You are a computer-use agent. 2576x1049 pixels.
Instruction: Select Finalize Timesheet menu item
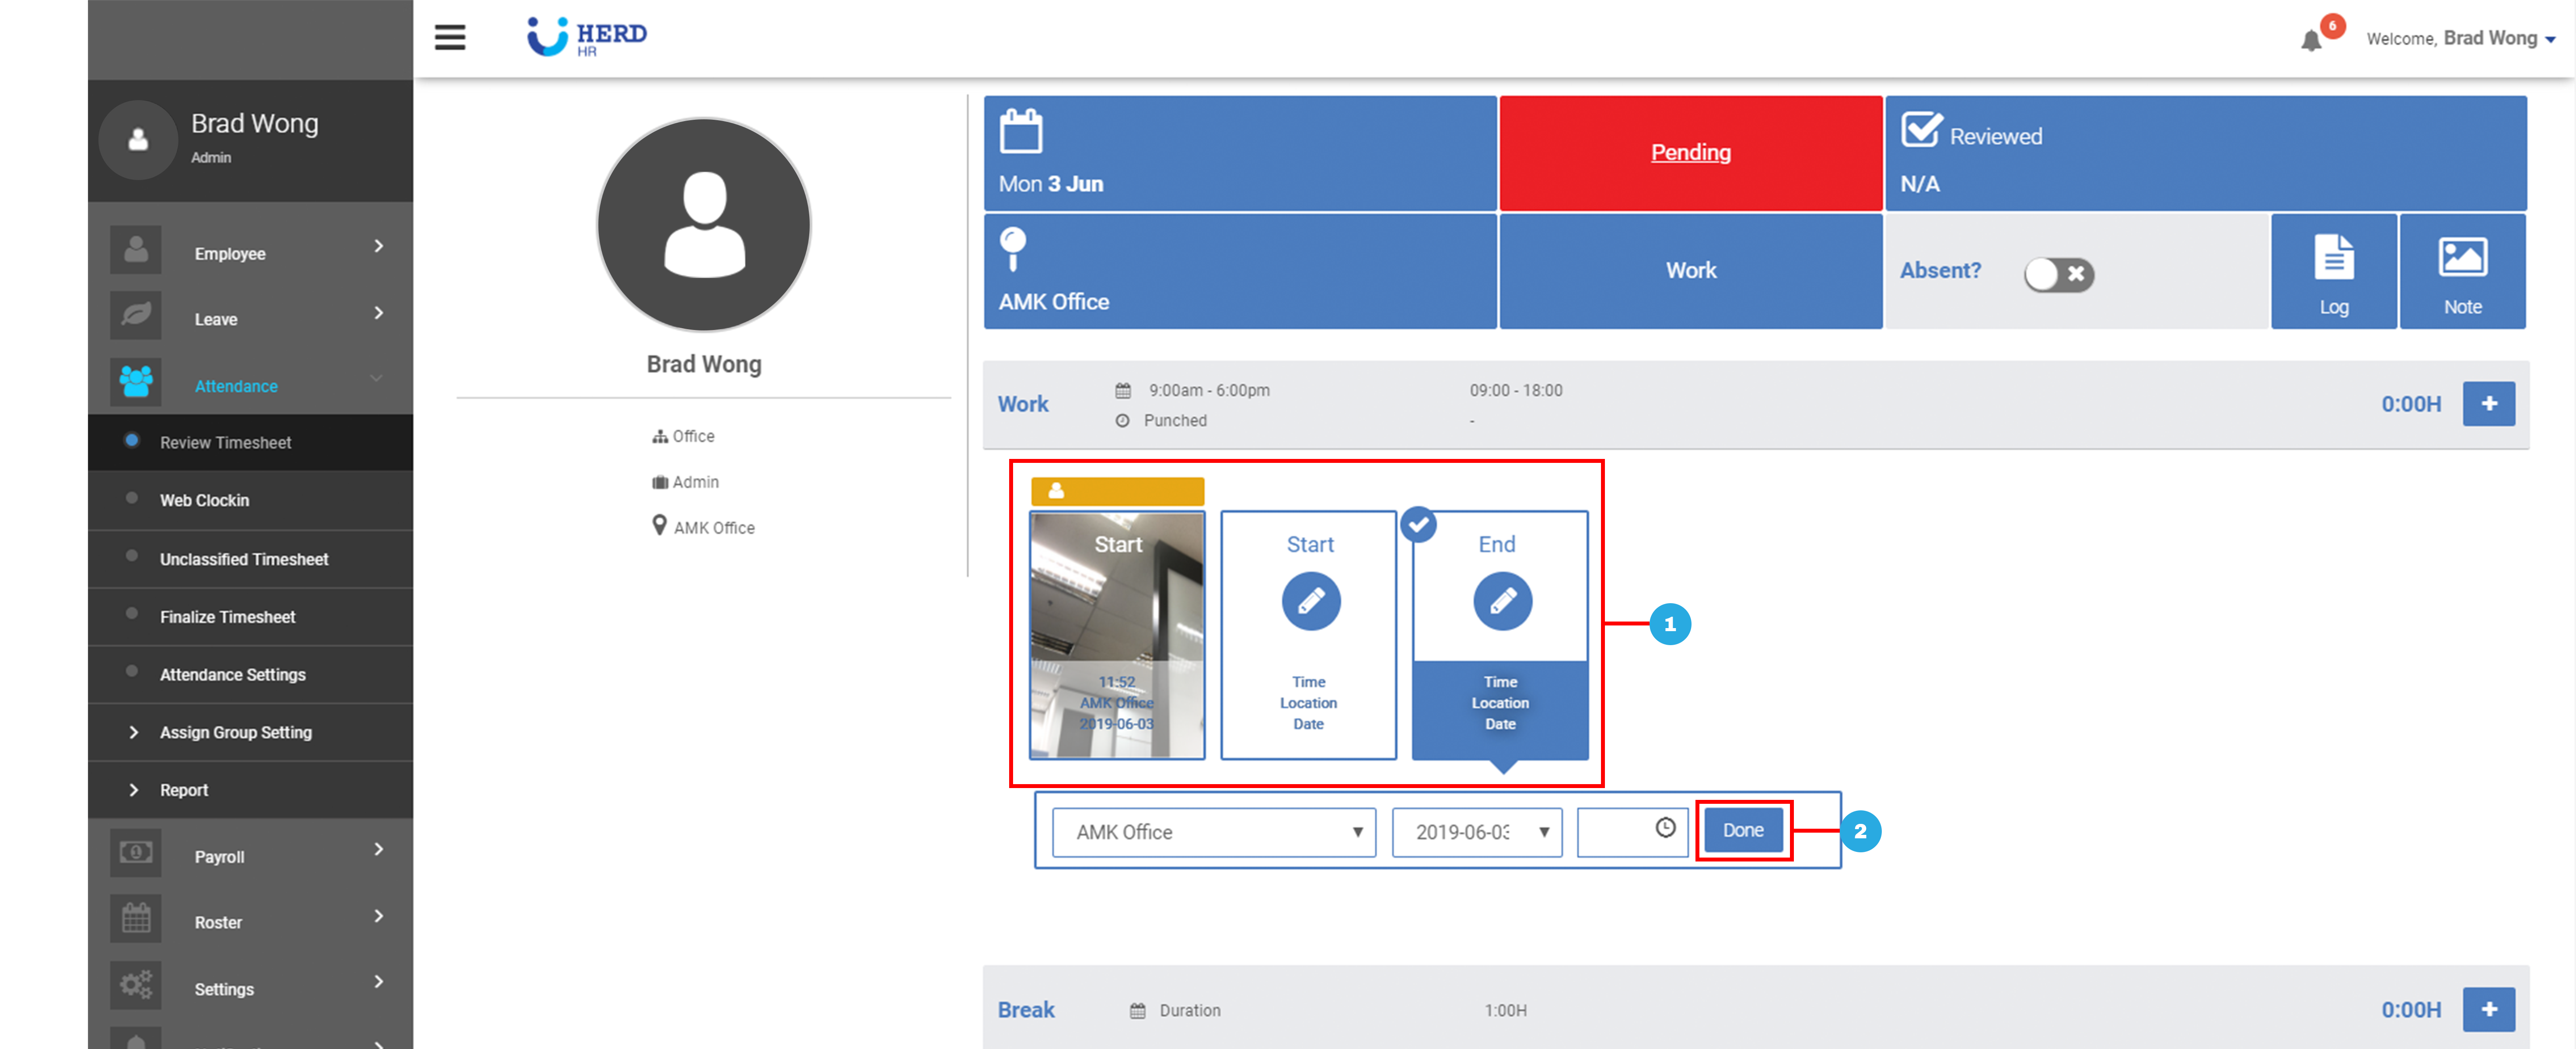point(227,616)
